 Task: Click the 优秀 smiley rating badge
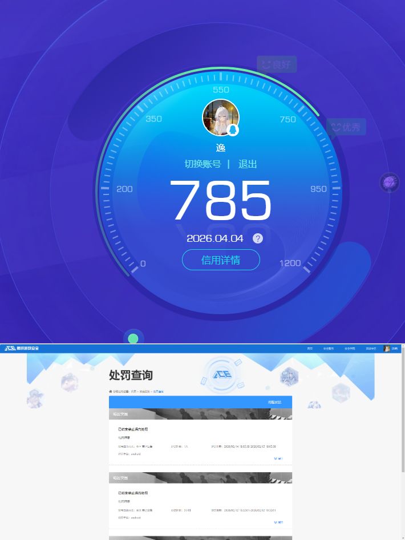346,127
